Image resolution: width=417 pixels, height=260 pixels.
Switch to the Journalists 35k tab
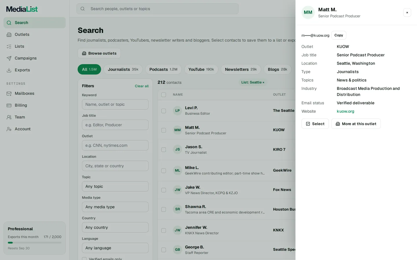coord(123,69)
